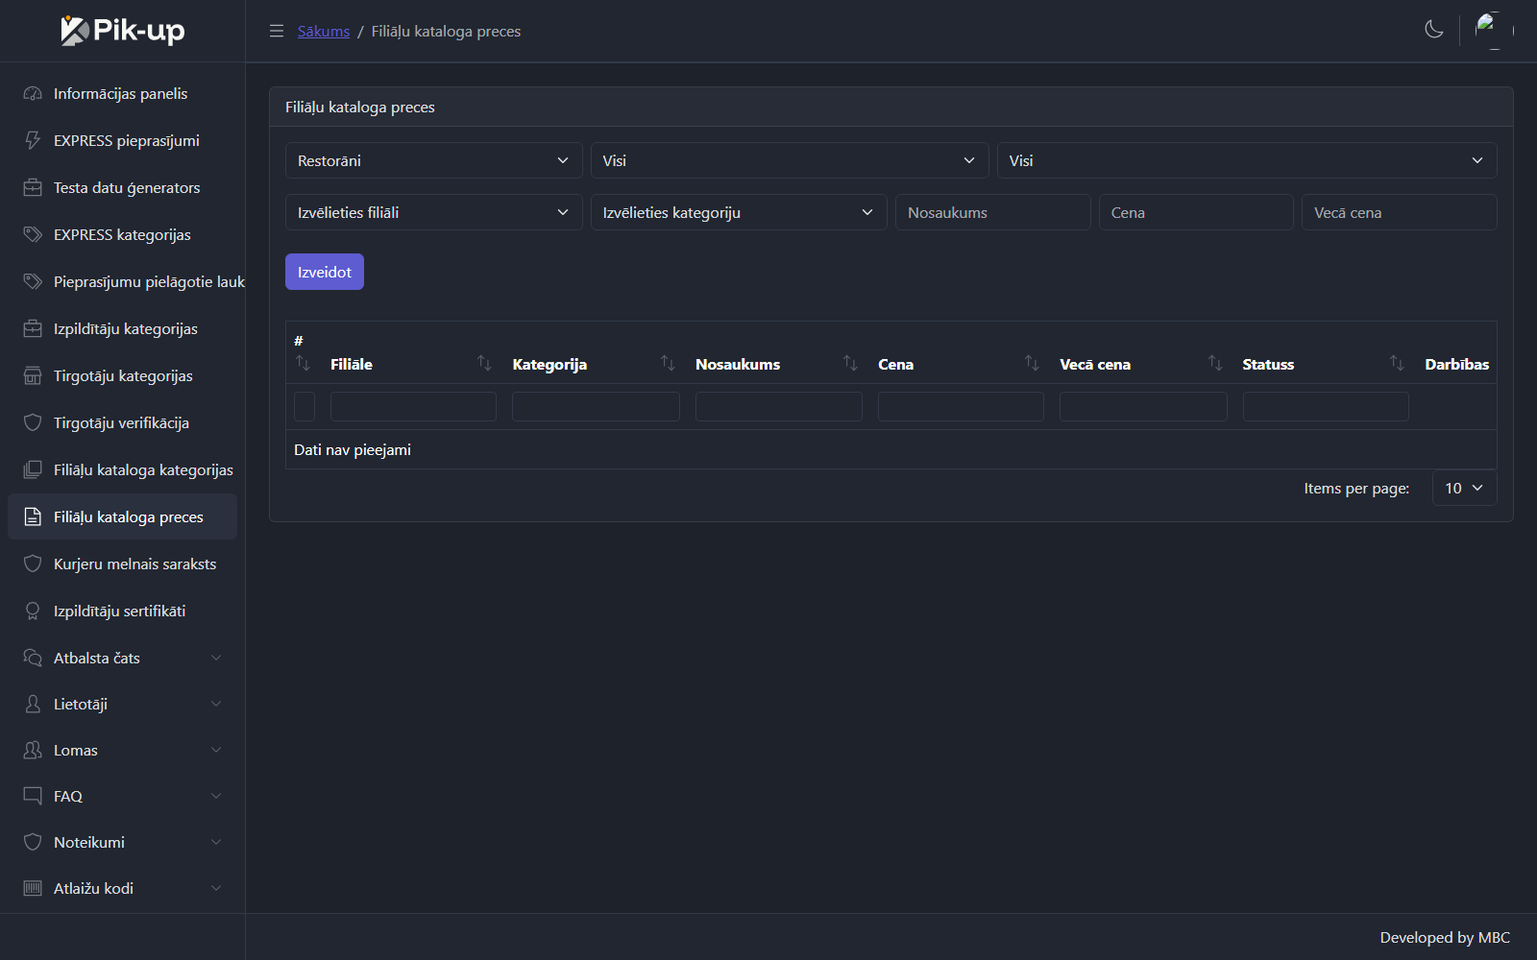Click the Izpildītāju sertifikāti badge icon
1537x960 pixels.
33,612
